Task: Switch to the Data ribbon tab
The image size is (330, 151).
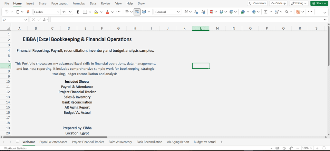Action: pyautogui.click(x=93, y=3)
